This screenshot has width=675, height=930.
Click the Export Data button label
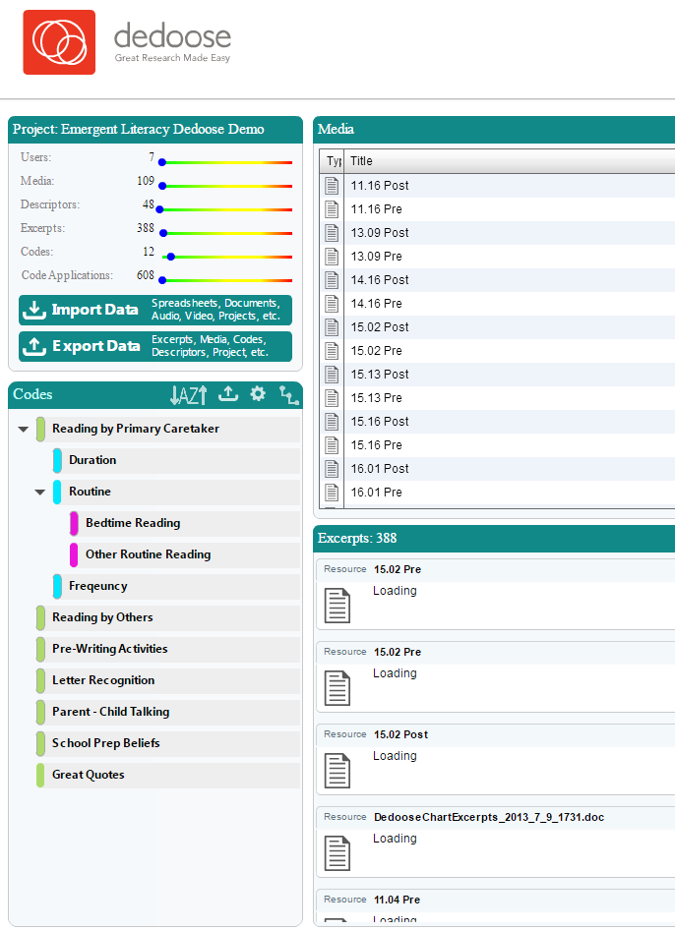coord(96,346)
